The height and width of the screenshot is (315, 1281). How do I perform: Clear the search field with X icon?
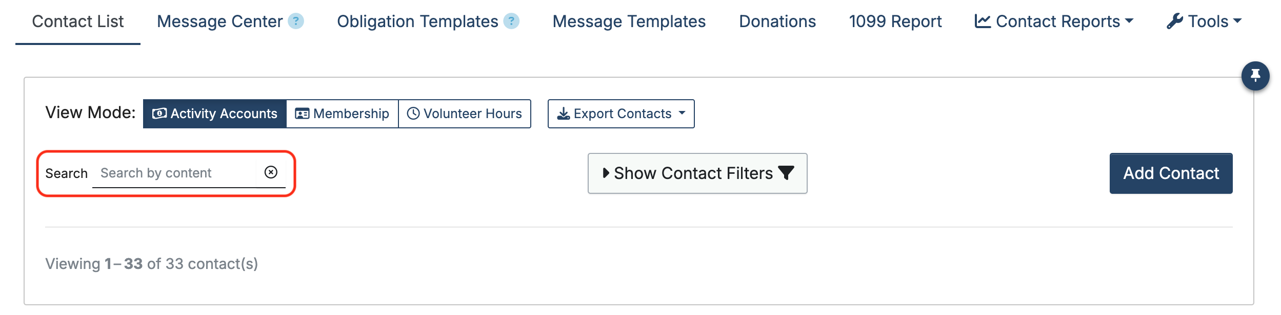point(271,172)
